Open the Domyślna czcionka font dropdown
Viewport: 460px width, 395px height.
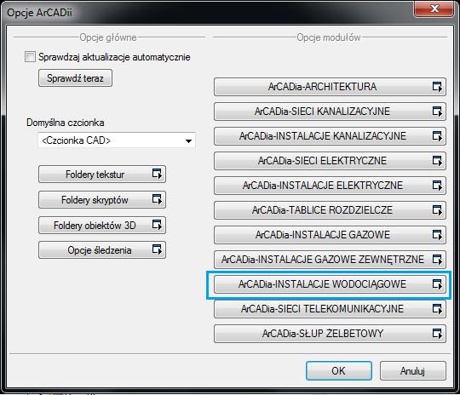pos(117,140)
